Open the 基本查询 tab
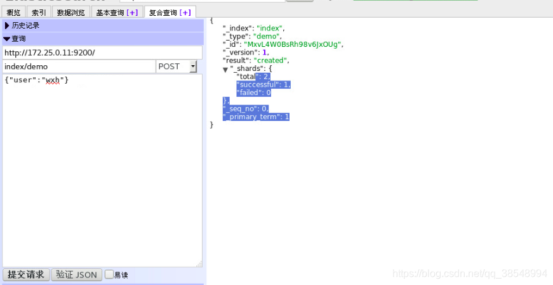This screenshot has width=553, height=285. coord(110,12)
